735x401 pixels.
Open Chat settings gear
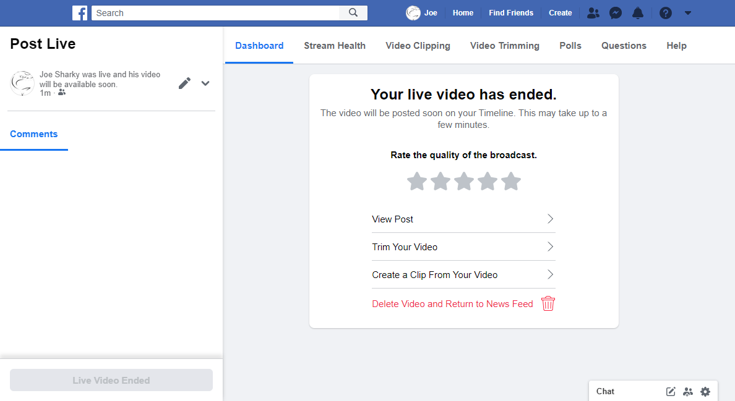(x=705, y=391)
